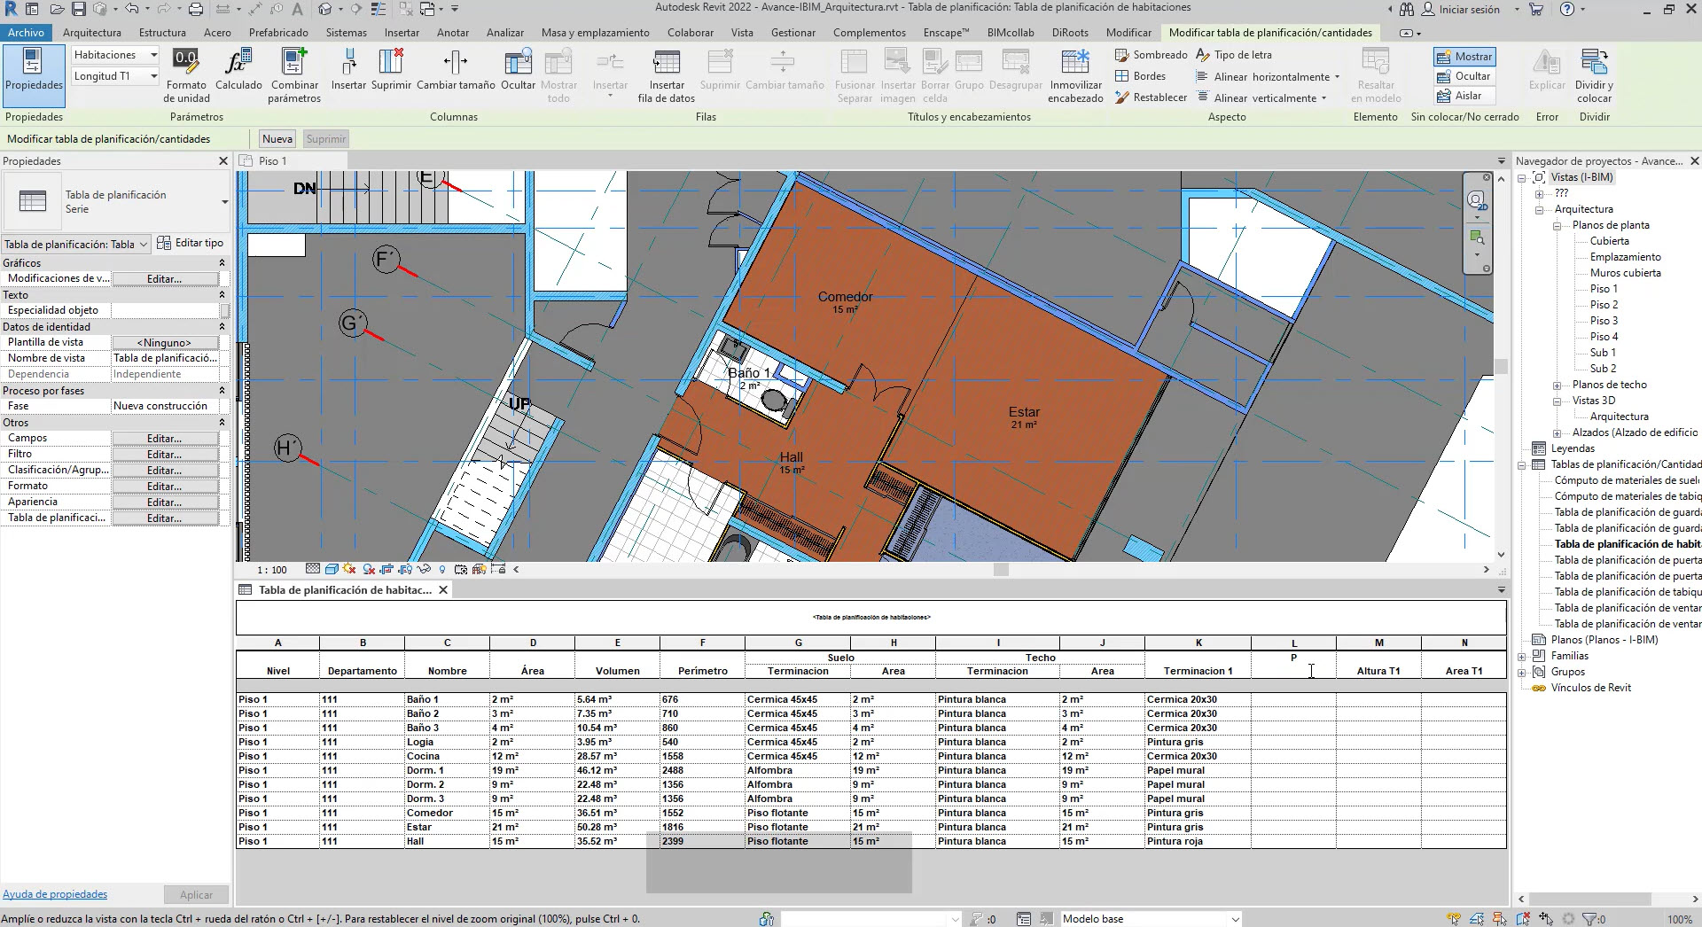Select the Dividir y colocar tool
The width and height of the screenshot is (1702, 927).
[1593, 74]
